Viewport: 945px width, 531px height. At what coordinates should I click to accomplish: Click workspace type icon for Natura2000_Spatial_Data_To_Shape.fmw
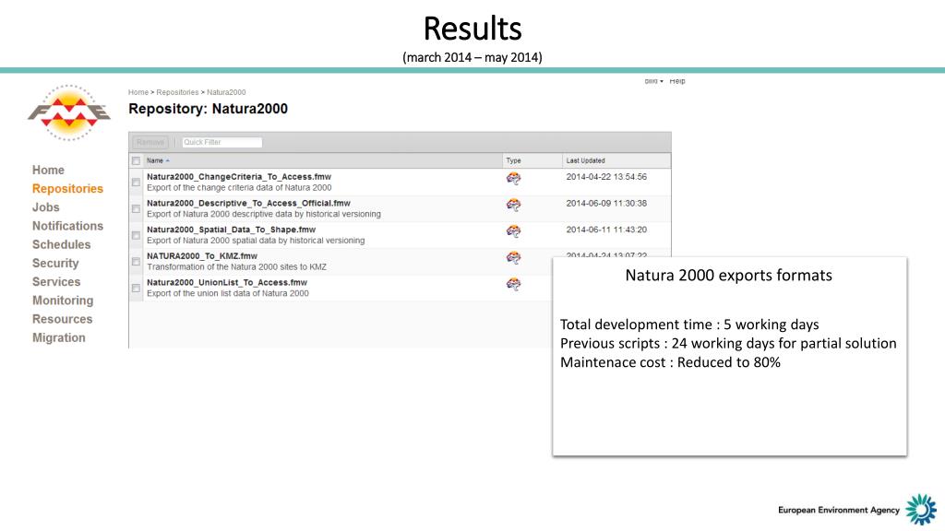[x=513, y=231]
